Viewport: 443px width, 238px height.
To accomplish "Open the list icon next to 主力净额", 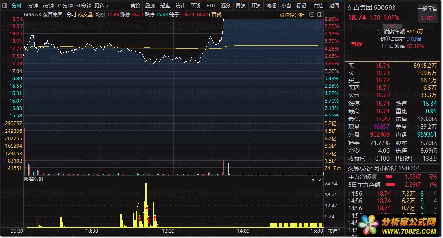I will tap(375, 177).
